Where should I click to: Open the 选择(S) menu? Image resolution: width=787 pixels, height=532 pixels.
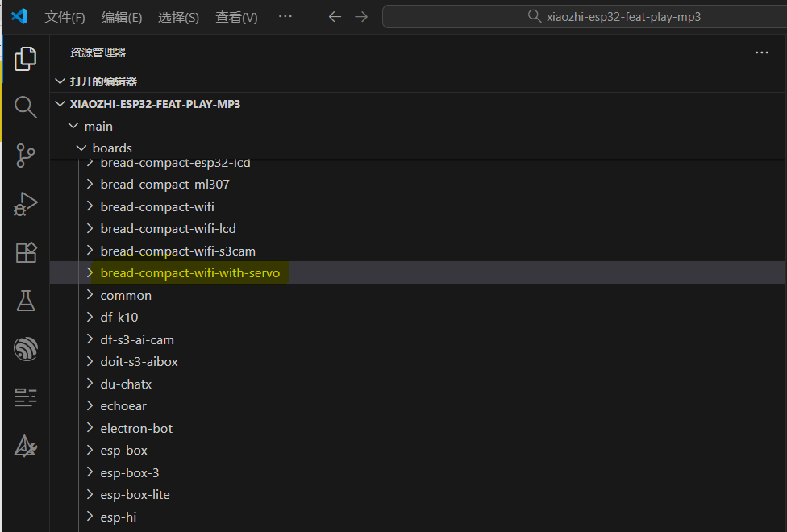[178, 17]
